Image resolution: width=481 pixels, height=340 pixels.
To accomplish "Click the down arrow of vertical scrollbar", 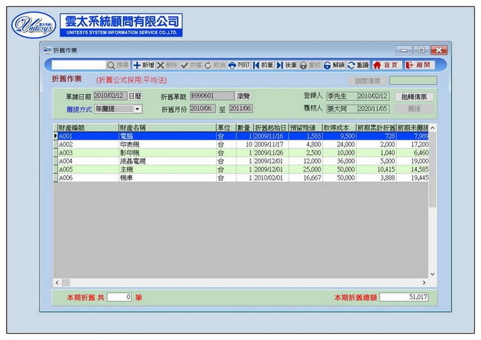I will click(432, 274).
